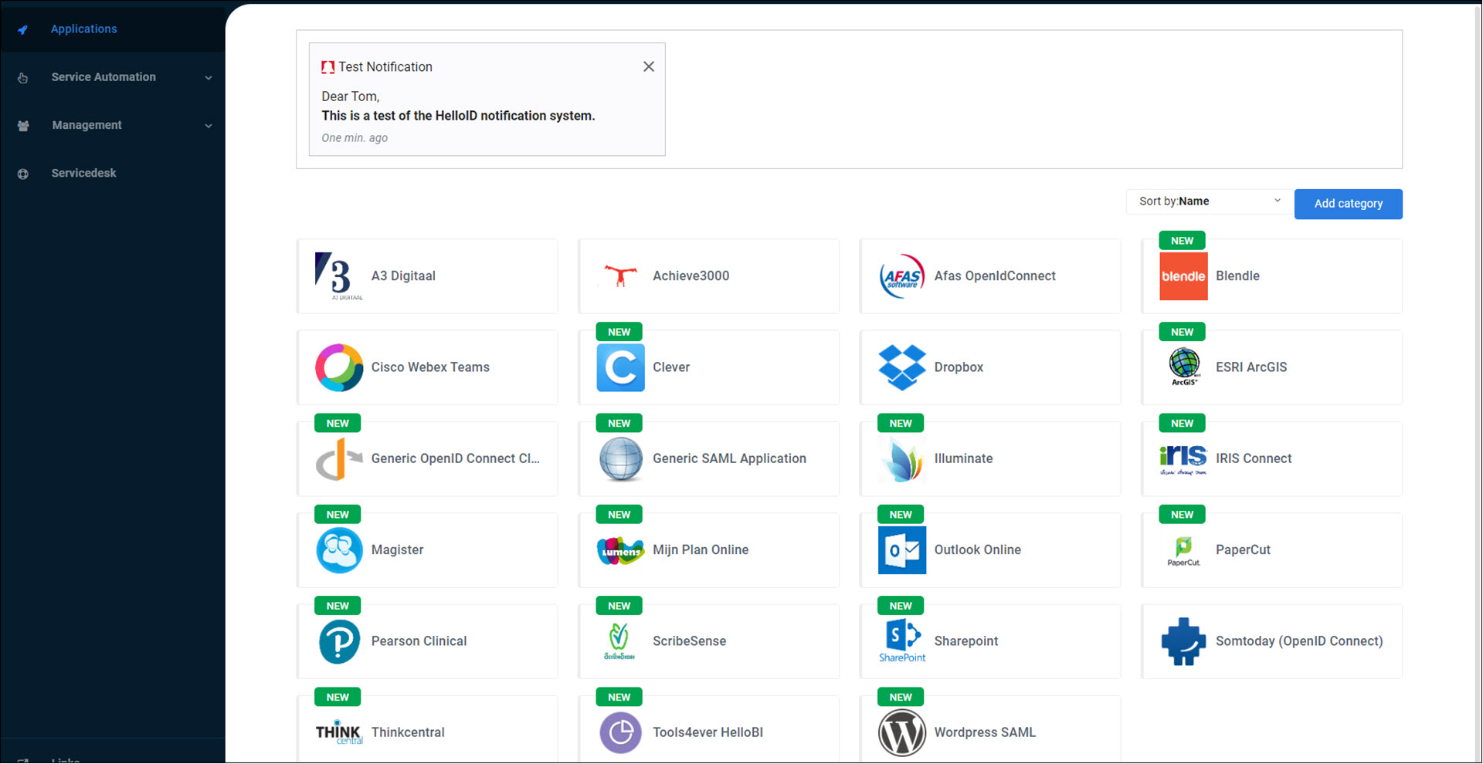Screen dimensions: 1483x764
Task: Open the Somtoday puzzle piece icon
Action: pos(1183,641)
